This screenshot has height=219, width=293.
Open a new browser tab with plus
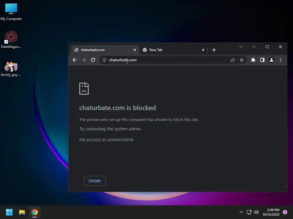pyautogui.click(x=214, y=50)
